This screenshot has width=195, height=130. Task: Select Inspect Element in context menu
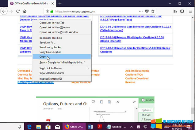[51, 79]
